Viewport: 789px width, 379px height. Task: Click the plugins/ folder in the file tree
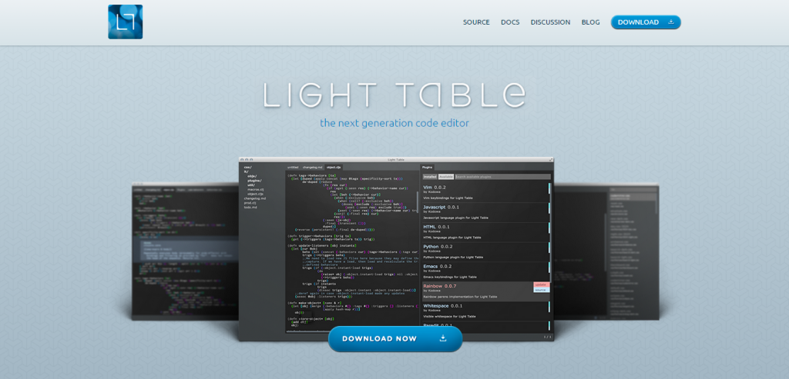[254, 181]
